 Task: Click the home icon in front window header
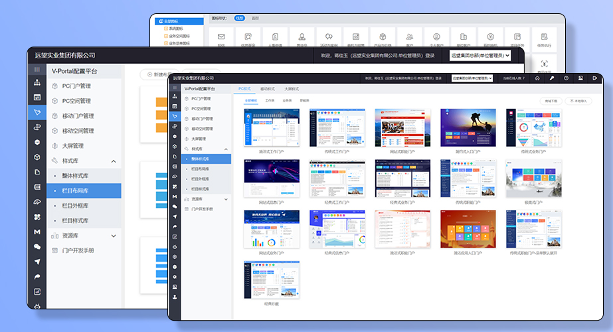pyautogui.click(x=537, y=78)
